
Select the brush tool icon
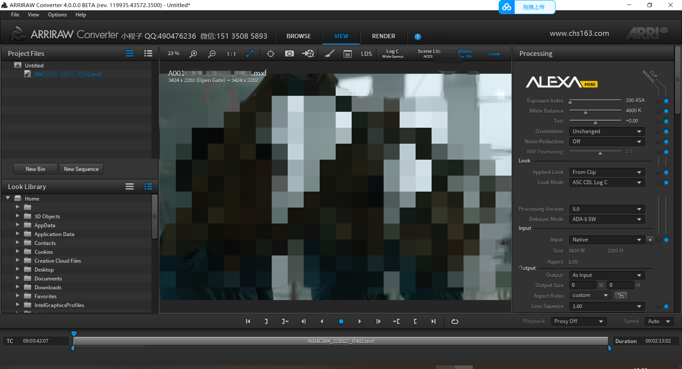329,54
